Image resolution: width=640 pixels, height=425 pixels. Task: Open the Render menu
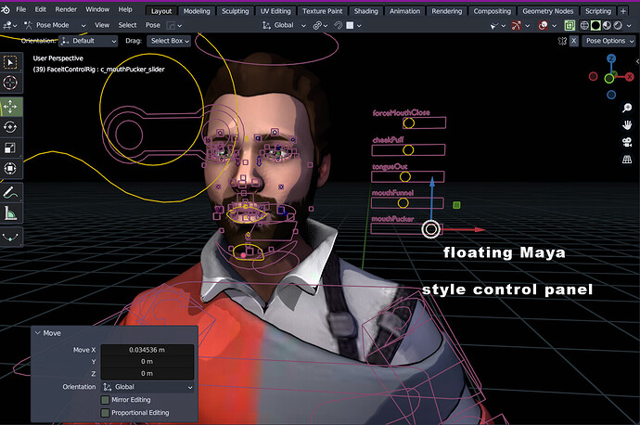click(x=66, y=9)
